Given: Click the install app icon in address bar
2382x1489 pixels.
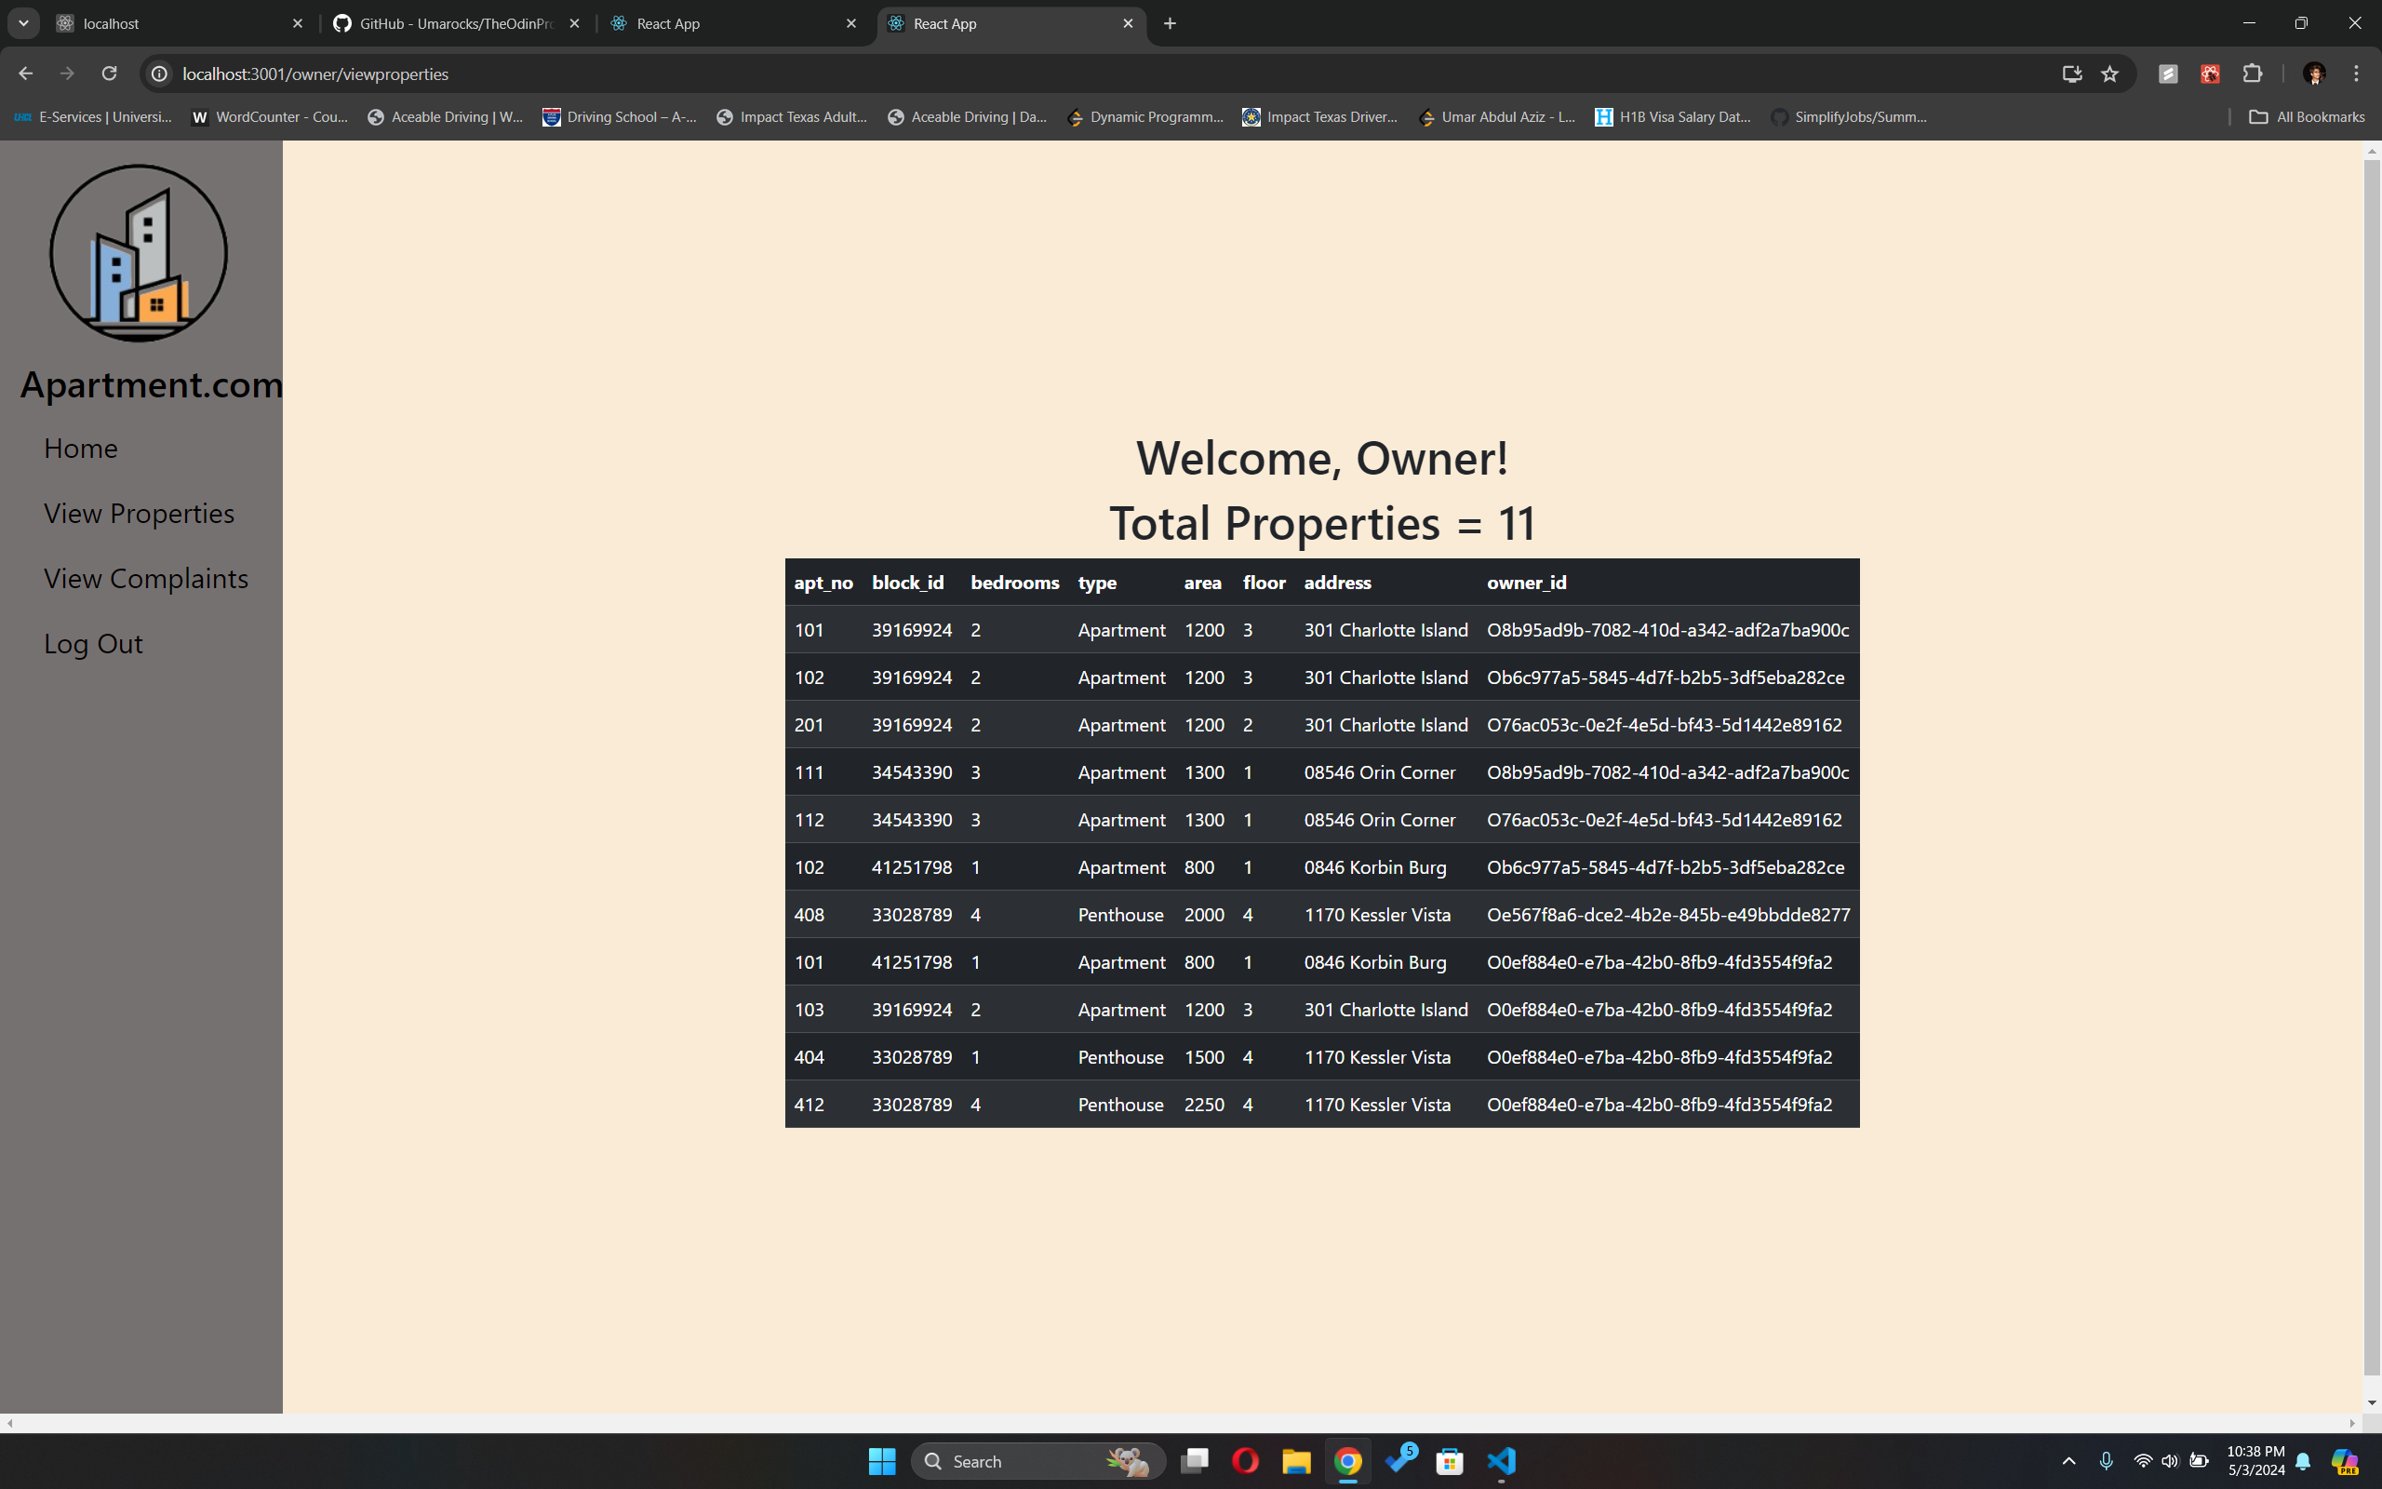Looking at the screenshot, I should 2072,74.
